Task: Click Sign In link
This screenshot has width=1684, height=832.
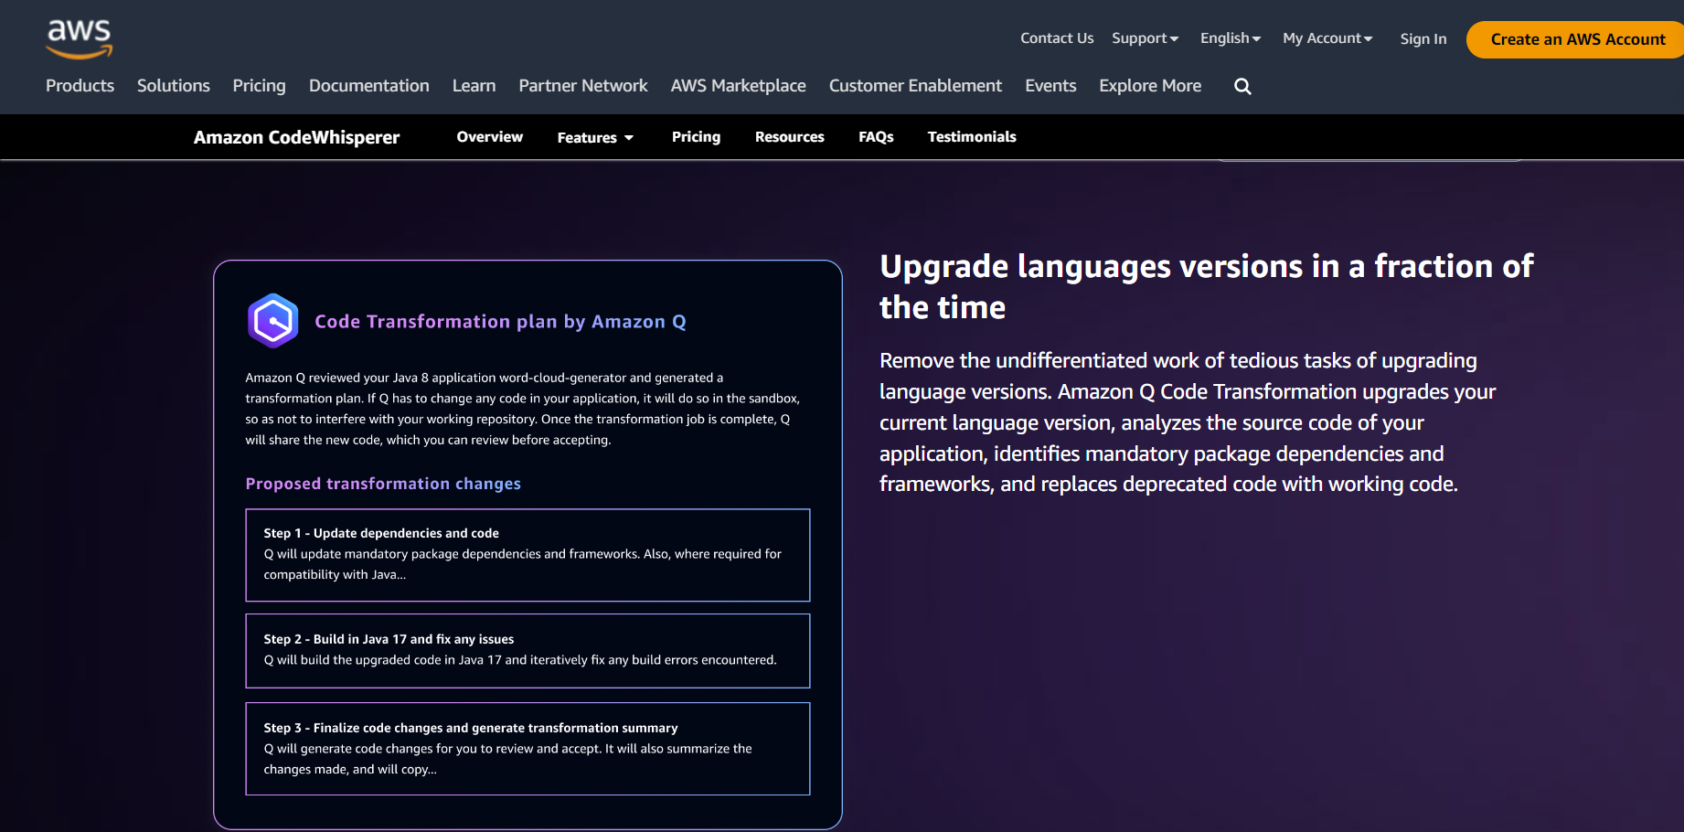Action: point(1423,39)
